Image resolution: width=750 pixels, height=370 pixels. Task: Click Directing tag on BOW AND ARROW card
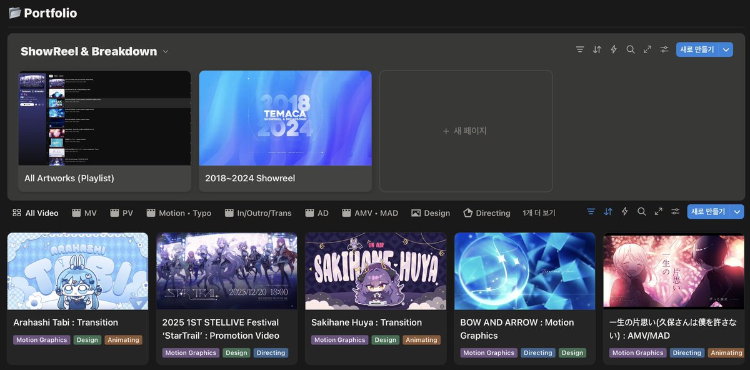pos(537,353)
